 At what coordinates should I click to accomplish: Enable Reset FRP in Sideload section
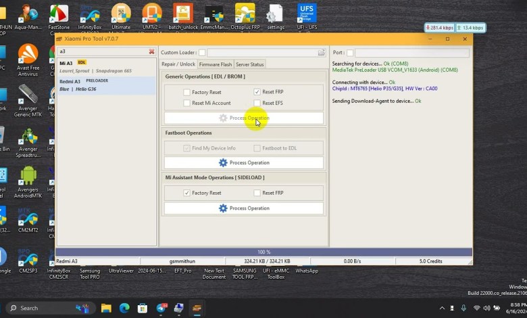pyautogui.click(x=257, y=193)
